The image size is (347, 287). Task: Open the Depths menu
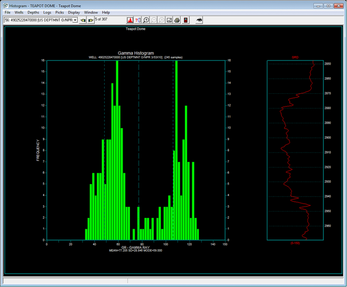34,12
